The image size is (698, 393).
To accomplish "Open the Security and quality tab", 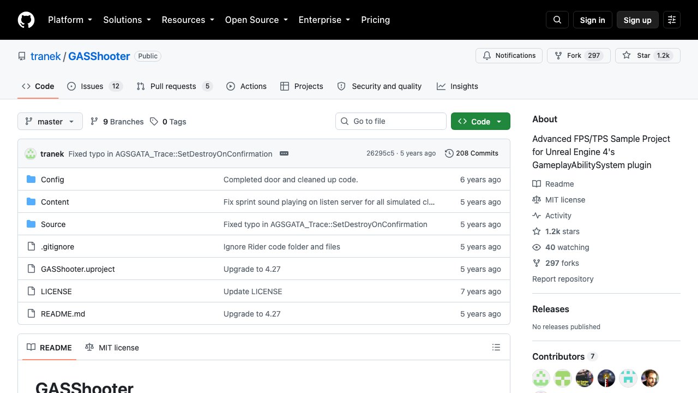I will [x=380, y=86].
